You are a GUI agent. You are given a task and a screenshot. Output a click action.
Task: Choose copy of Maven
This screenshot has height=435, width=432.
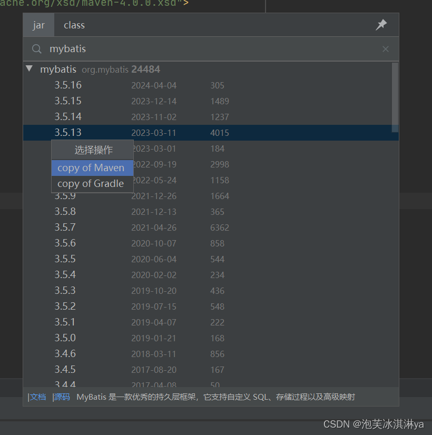click(x=92, y=168)
